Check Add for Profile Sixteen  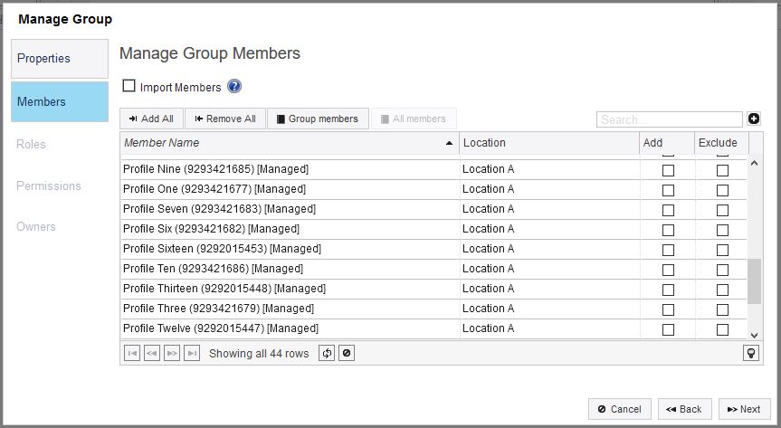point(668,250)
